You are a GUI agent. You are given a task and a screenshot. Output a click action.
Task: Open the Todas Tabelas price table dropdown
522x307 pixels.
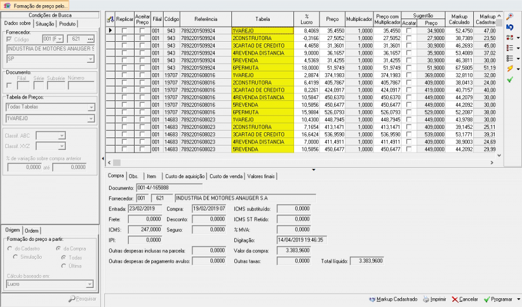pyautogui.click(x=92, y=107)
